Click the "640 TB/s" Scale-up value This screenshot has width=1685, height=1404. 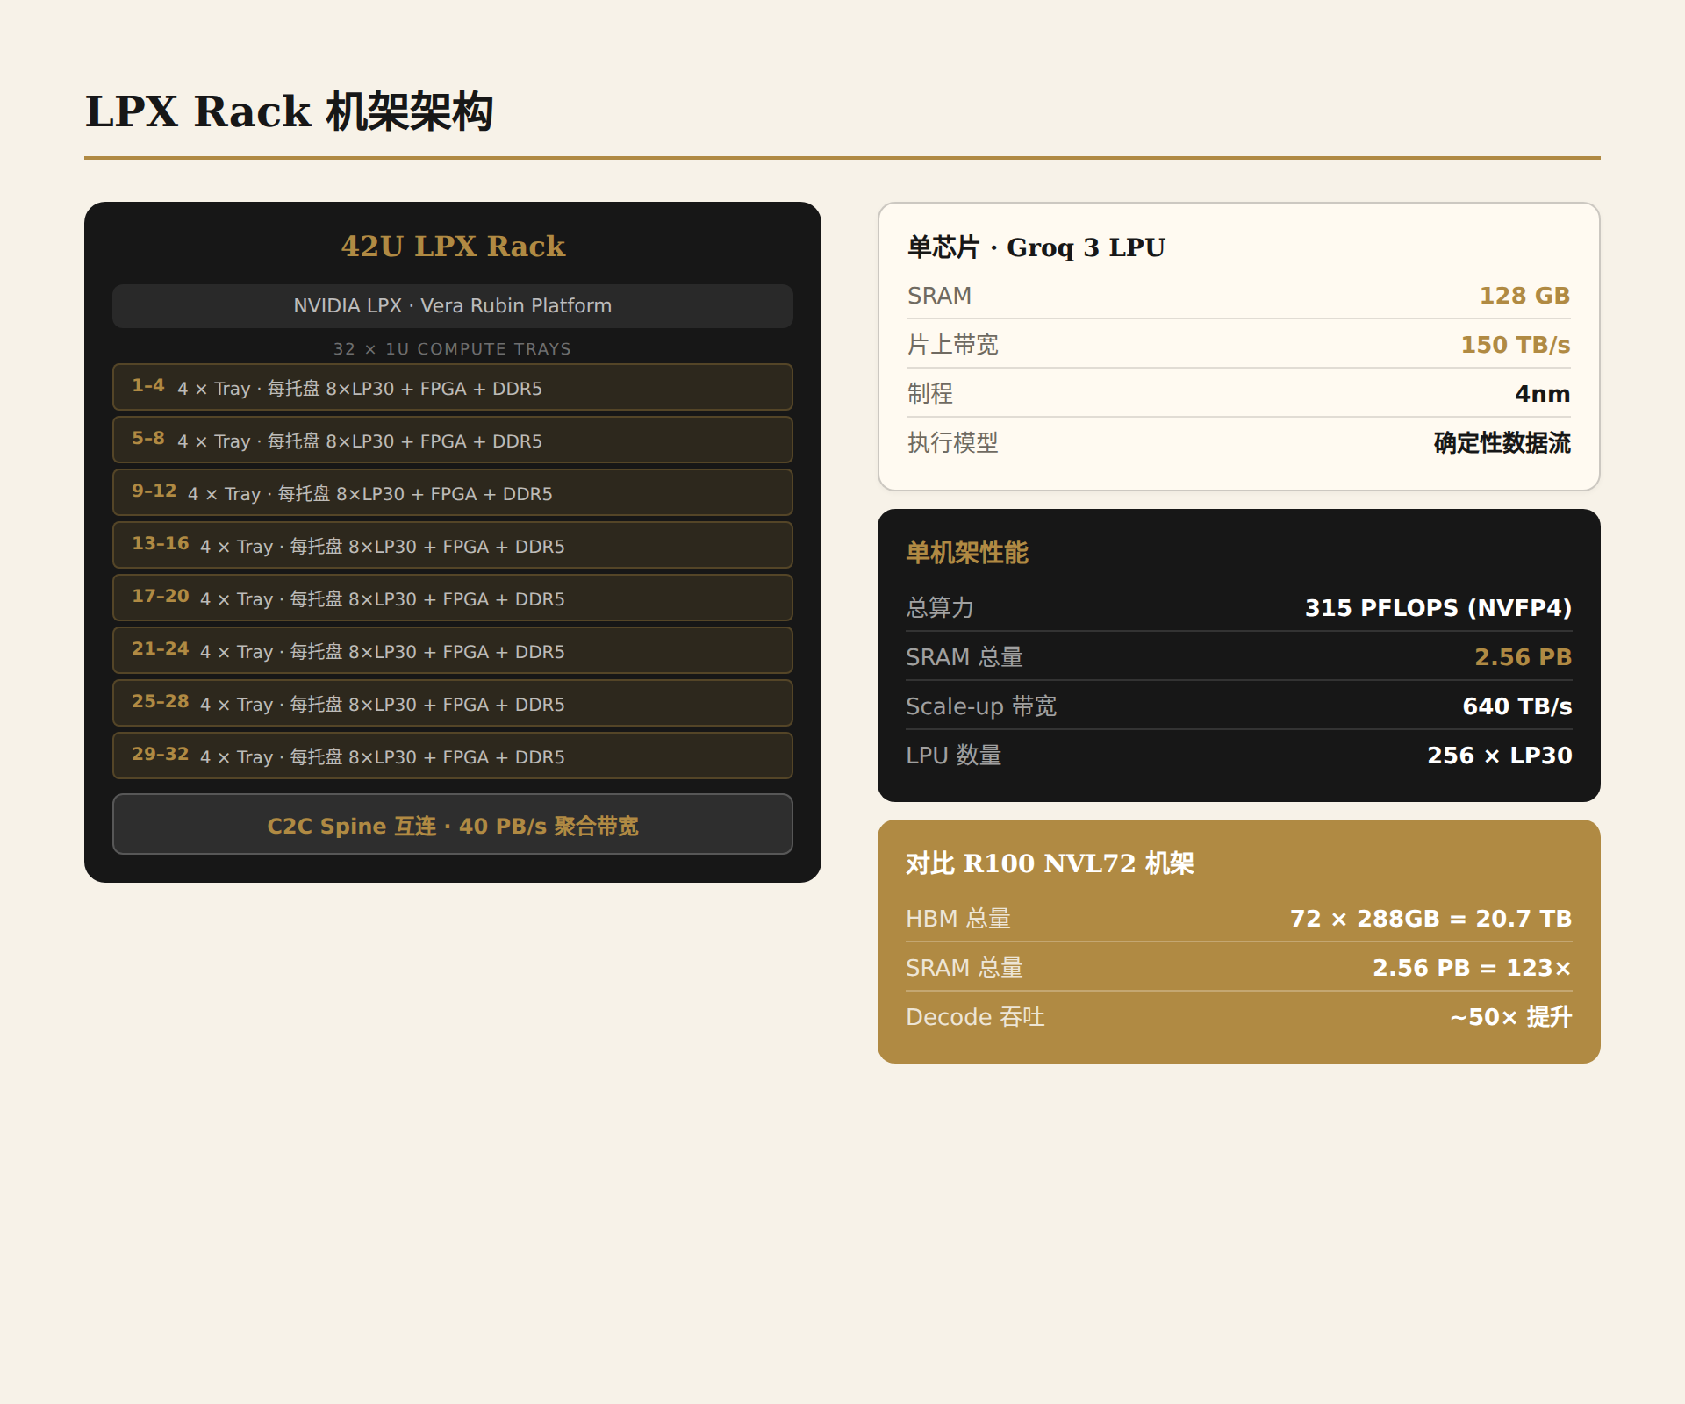point(1517,706)
